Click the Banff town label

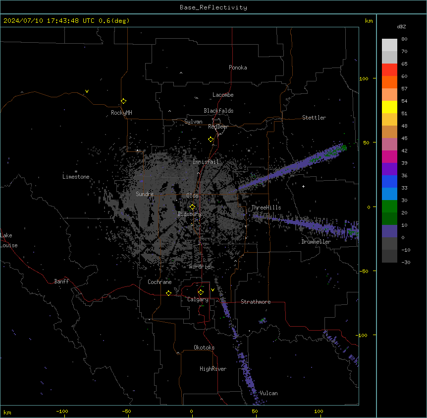(x=61, y=281)
